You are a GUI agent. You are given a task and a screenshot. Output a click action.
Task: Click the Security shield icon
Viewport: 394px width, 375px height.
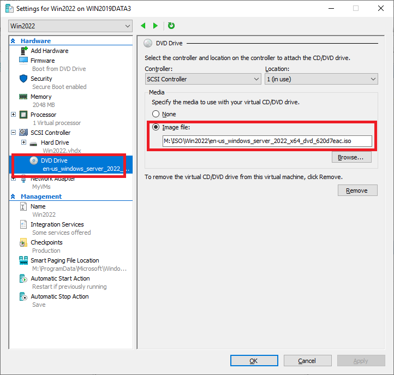tap(23, 79)
